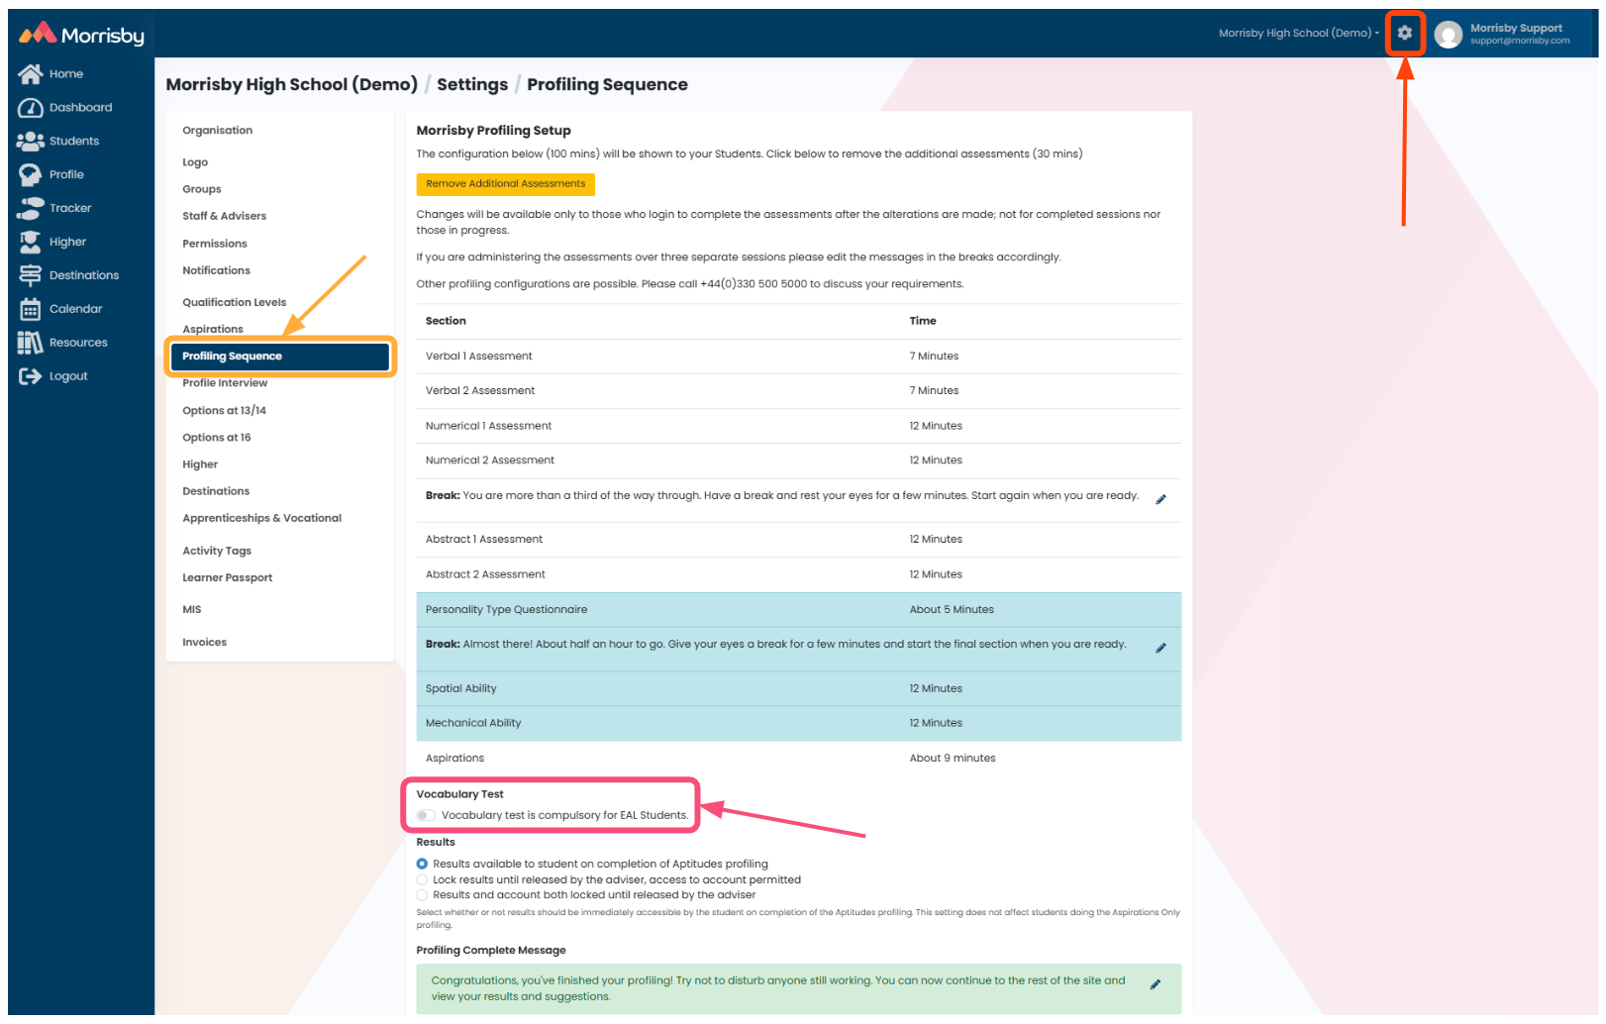Select results available on completion radio
The image size is (1606, 1024).
tap(422, 865)
